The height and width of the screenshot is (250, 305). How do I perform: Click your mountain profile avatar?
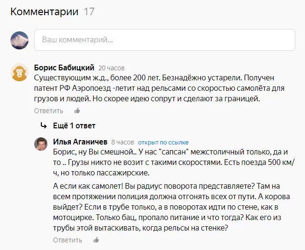[19, 40]
